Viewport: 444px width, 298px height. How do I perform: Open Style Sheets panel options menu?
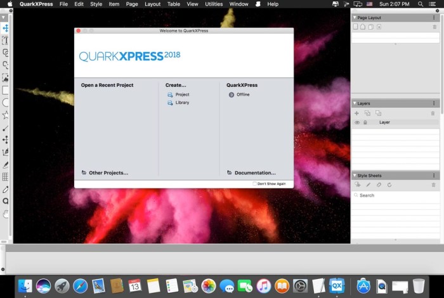(434, 176)
